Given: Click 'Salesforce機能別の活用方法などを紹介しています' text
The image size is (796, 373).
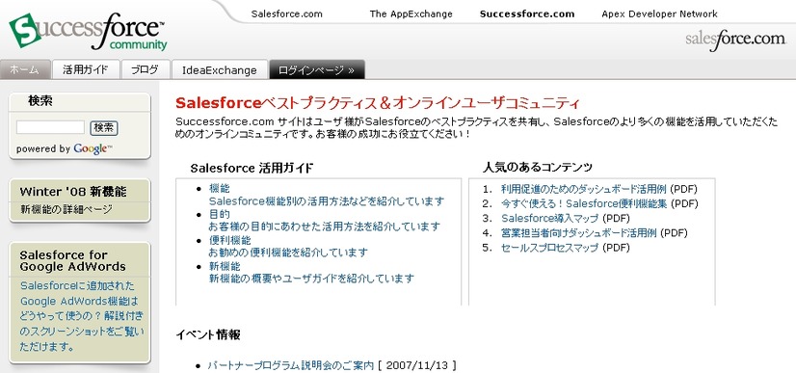Looking at the screenshot, I should click(x=327, y=201).
